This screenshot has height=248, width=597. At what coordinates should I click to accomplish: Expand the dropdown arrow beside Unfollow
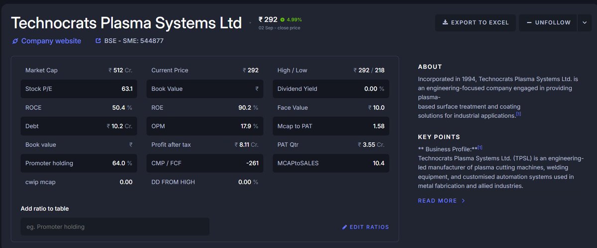coord(584,22)
